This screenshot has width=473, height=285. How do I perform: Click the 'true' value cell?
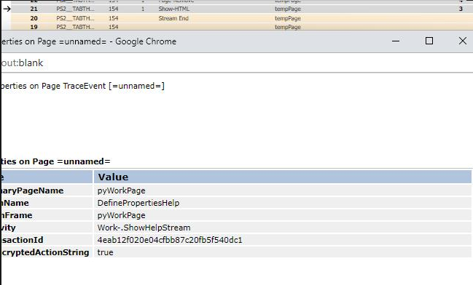pyautogui.click(x=282, y=252)
